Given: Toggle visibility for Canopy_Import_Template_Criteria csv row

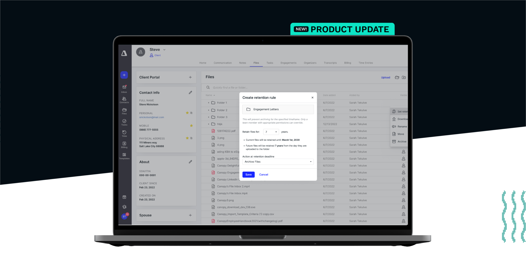Looking at the screenshot, I should [403, 214].
